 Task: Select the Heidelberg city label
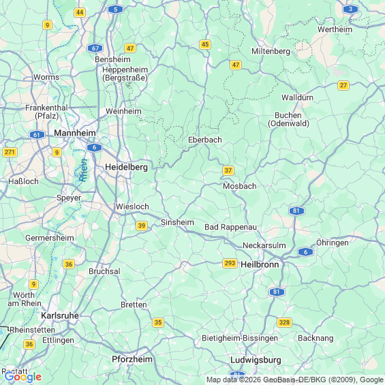click(126, 167)
